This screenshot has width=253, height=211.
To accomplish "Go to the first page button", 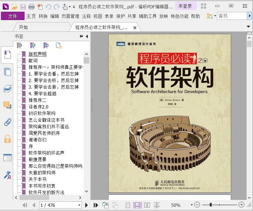I will coord(25,205).
